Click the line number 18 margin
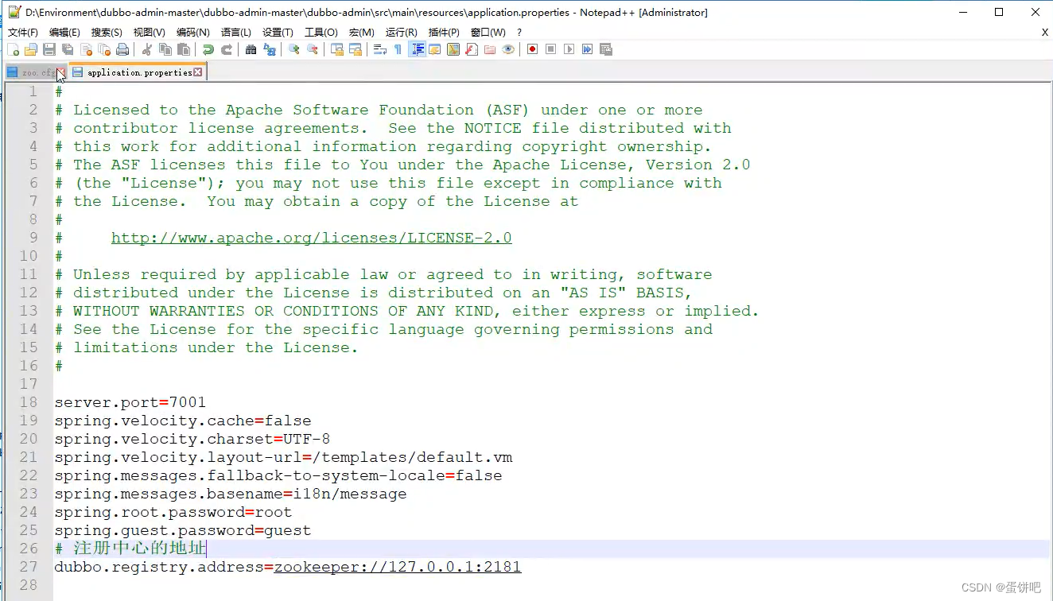The image size is (1053, 601). (29, 402)
